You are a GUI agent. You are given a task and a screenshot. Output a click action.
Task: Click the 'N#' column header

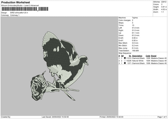point(122,56)
